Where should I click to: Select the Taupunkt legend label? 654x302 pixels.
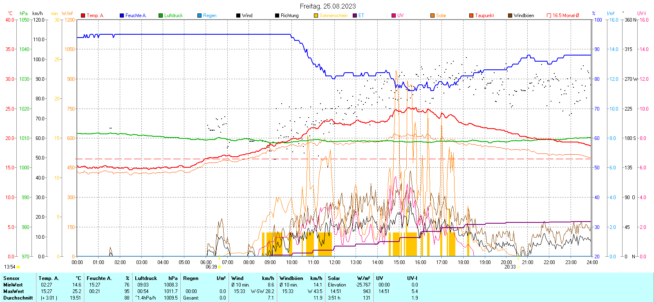pyautogui.click(x=484, y=16)
